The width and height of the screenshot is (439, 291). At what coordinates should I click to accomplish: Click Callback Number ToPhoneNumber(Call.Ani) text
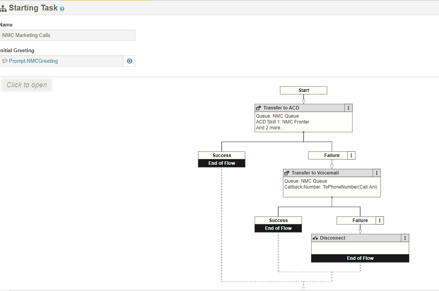pos(331,187)
